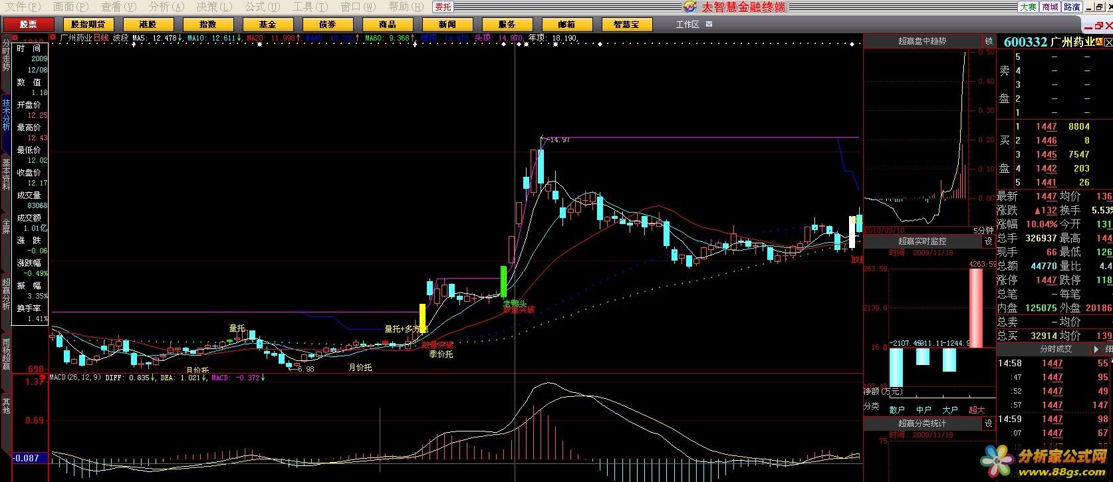Click the arrow next to 分时成交

point(1096,349)
